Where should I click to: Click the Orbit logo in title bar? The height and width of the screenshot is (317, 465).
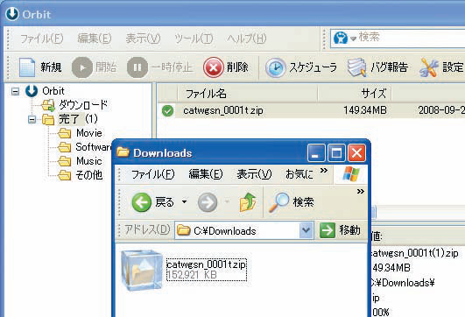(x=12, y=14)
